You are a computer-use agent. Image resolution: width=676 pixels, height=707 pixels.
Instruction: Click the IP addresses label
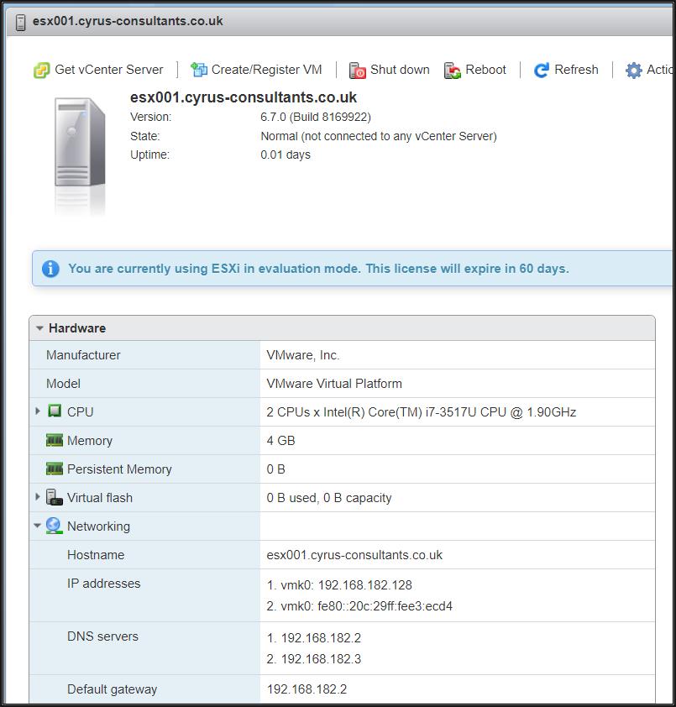(104, 584)
